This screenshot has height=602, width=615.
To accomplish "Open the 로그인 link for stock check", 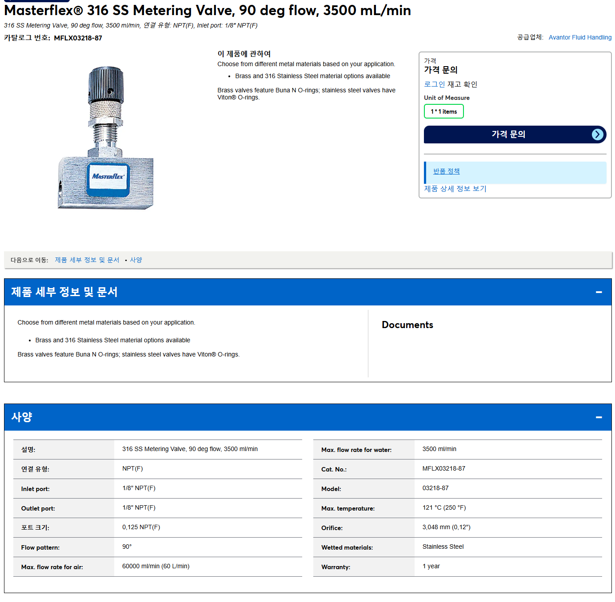I will click(434, 84).
